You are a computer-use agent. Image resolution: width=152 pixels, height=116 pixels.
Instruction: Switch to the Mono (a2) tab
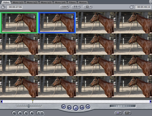pos(32,2)
